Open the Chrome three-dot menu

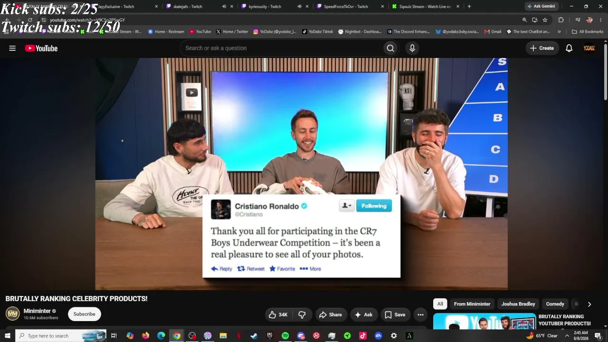point(601,20)
